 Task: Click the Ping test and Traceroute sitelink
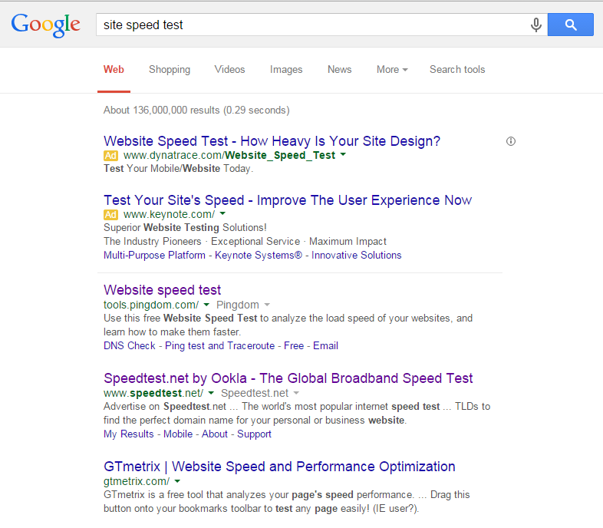(x=220, y=345)
